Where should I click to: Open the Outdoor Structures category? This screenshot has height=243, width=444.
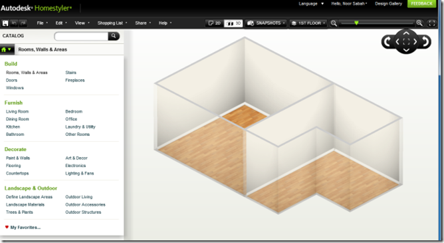(x=83, y=212)
